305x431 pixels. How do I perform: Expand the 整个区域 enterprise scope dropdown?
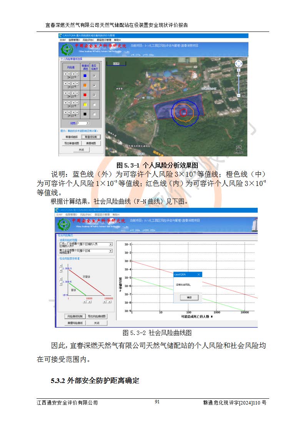(110, 251)
